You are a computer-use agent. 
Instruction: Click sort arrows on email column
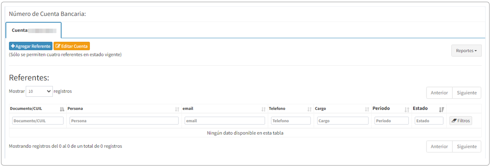(263, 109)
